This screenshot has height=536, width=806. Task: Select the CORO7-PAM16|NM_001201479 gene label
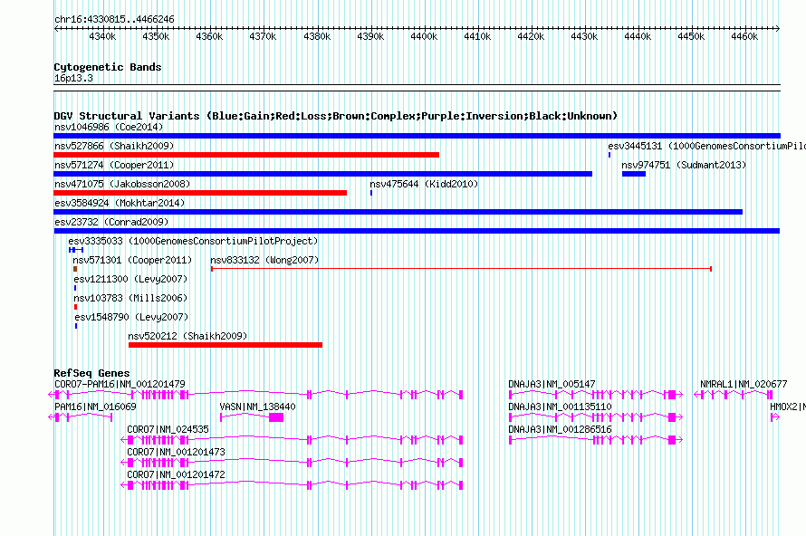point(120,384)
